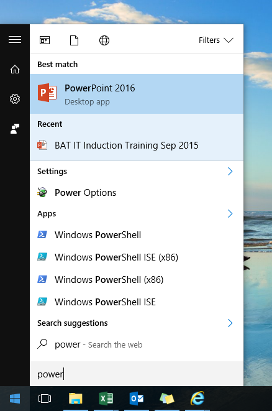Expand the Apps results chevron
The width and height of the screenshot is (272, 411).
pyautogui.click(x=230, y=214)
